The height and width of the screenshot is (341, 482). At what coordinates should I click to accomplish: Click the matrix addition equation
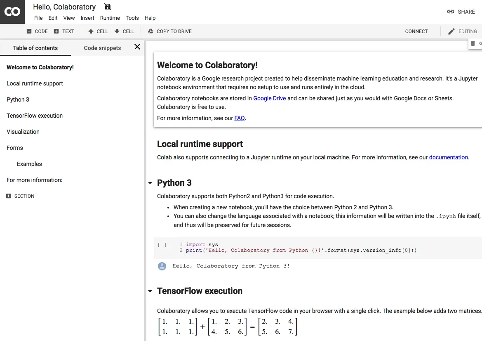tap(228, 327)
